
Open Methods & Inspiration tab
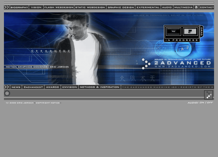pyautogui.click(x=100, y=87)
